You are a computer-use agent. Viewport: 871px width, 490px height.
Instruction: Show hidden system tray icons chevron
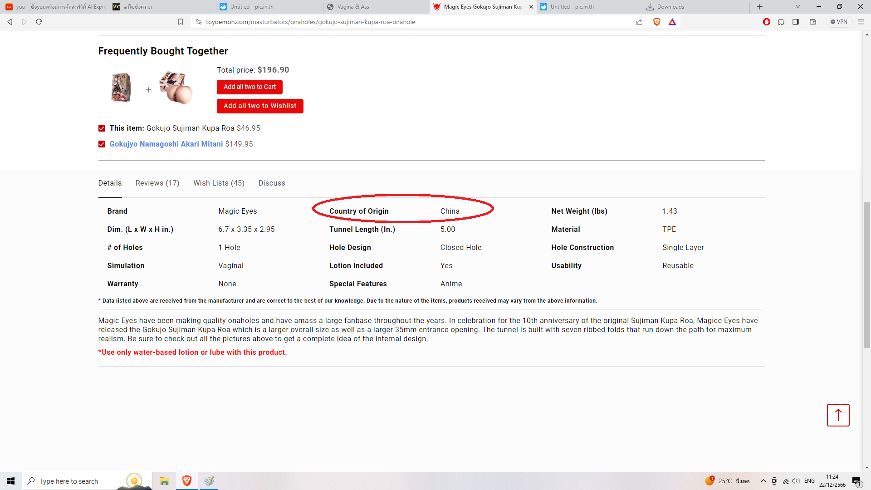763,481
